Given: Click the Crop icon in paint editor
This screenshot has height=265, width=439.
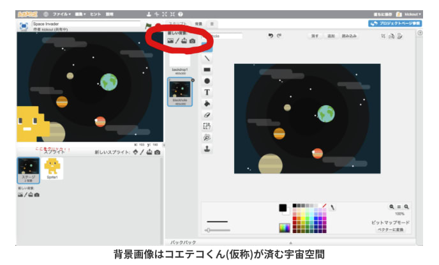Looking at the screenshot, I should pyautogui.click(x=383, y=36).
